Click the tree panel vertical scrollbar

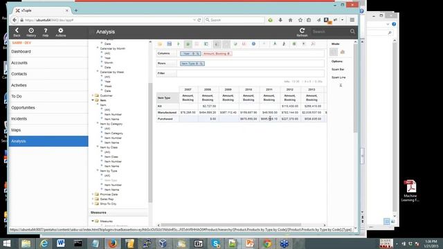pyautogui.click(x=150, y=142)
